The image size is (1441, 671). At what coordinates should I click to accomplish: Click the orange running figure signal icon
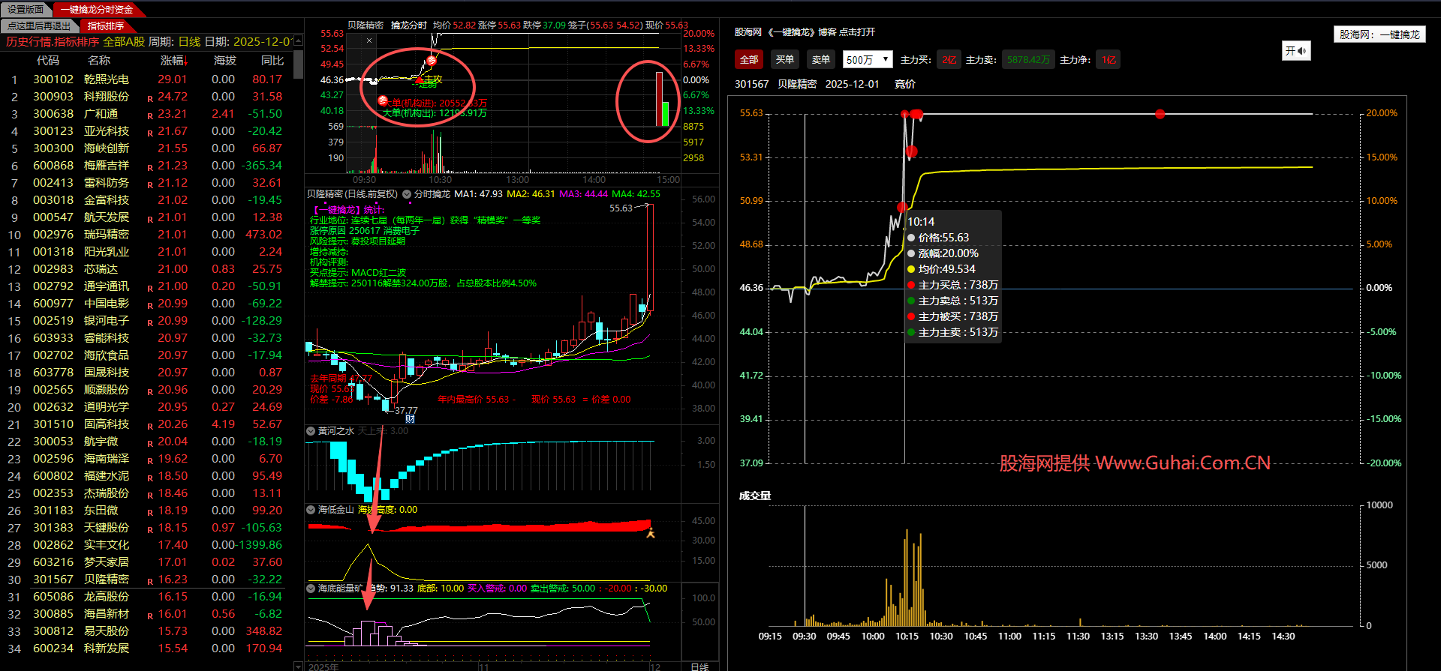650,533
